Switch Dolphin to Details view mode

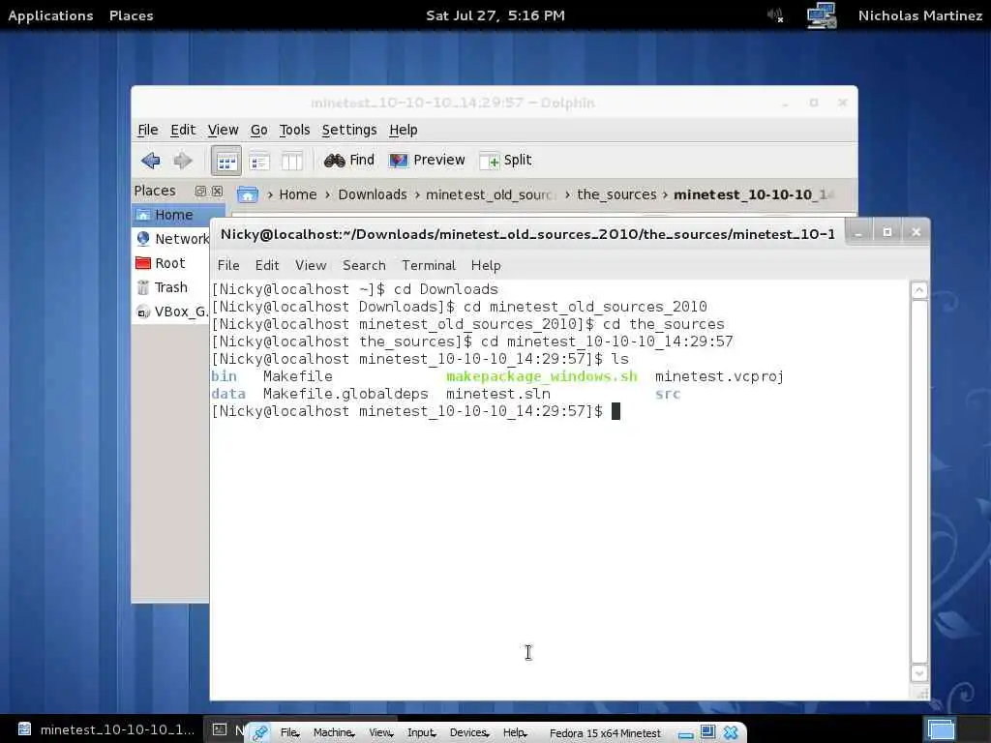[259, 162]
